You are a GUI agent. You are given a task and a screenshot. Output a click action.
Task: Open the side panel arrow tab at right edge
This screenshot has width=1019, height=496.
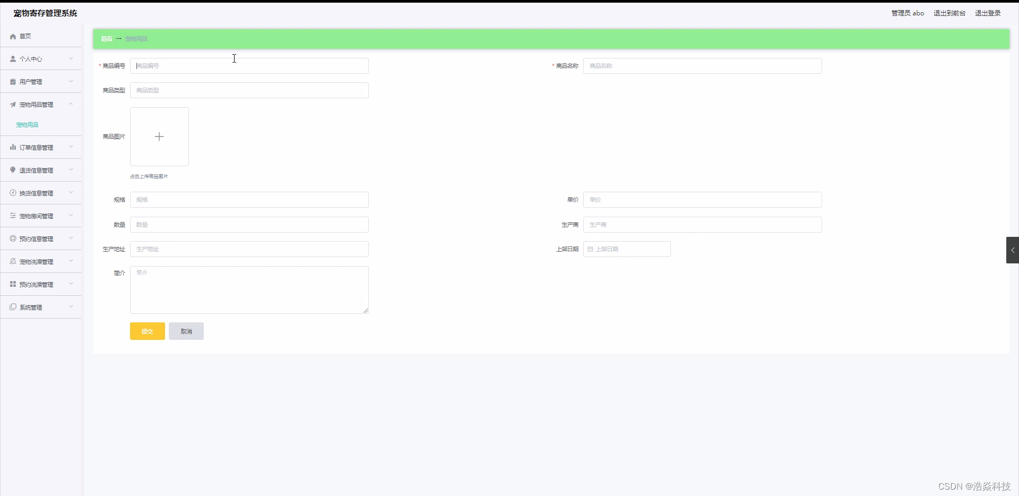pyautogui.click(x=1013, y=250)
